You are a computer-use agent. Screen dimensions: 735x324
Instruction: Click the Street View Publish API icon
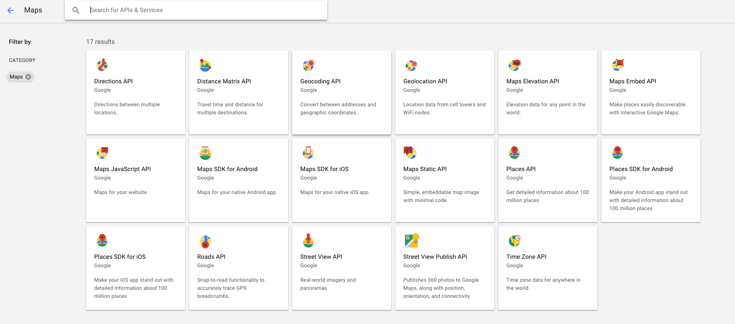click(x=412, y=240)
